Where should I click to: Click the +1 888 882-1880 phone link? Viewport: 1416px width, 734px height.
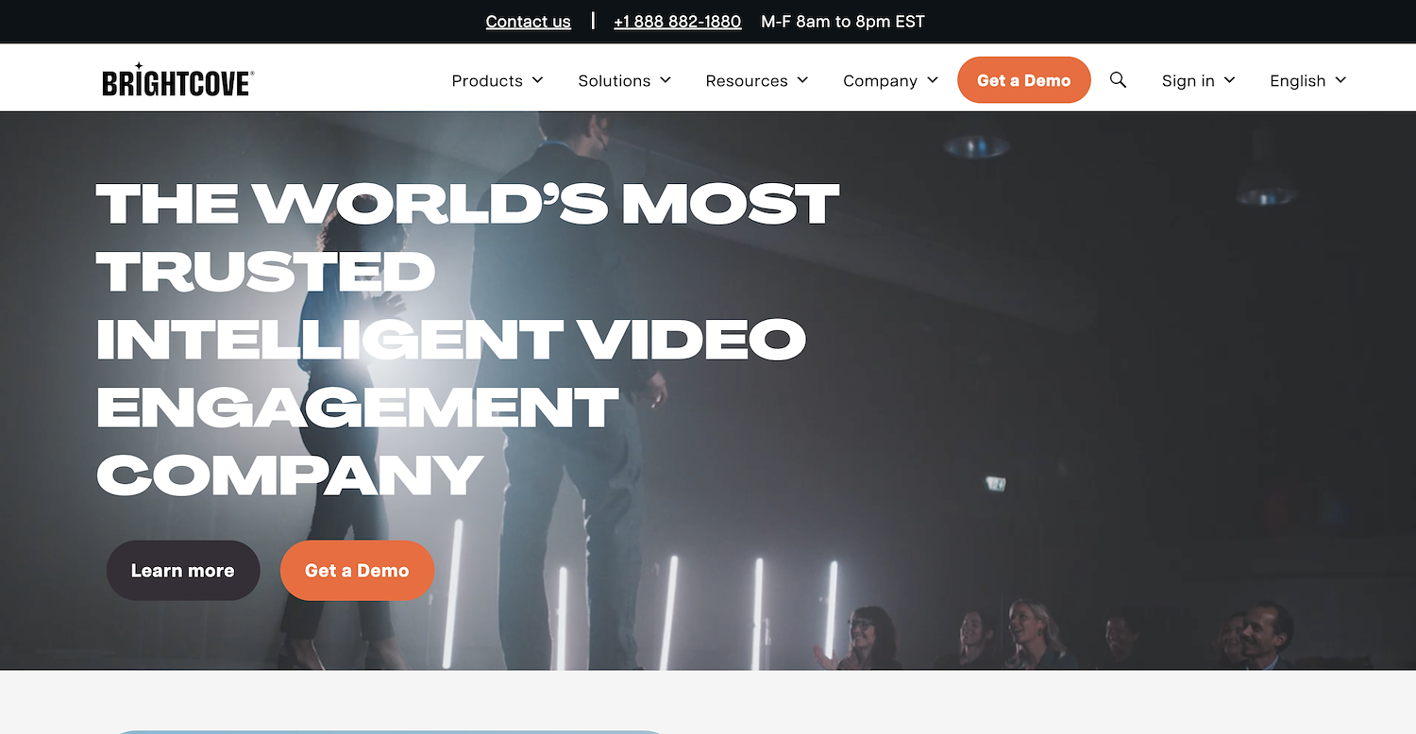click(678, 21)
